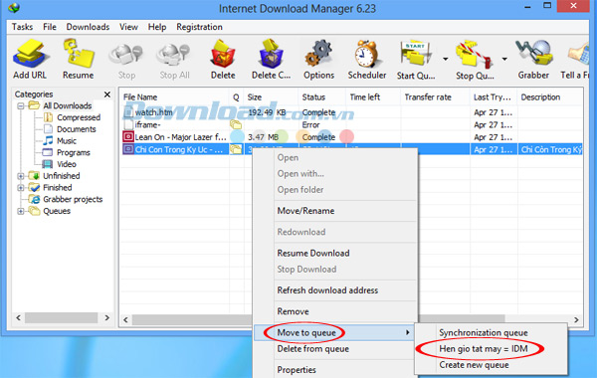Click the Compressed category icon

[x=49, y=117]
